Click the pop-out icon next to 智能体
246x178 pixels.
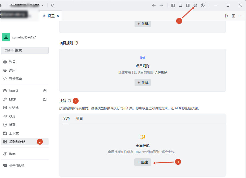(x=45, y=91)
